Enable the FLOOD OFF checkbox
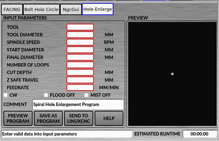Image resolution: width=219 pixels, height=141 pixels. [x=46, y=95]
